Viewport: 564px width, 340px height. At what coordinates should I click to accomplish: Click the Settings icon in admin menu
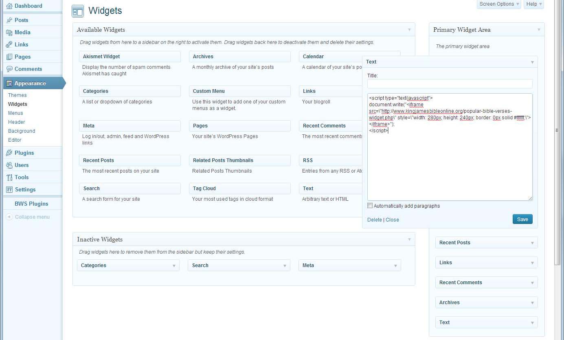9,189
